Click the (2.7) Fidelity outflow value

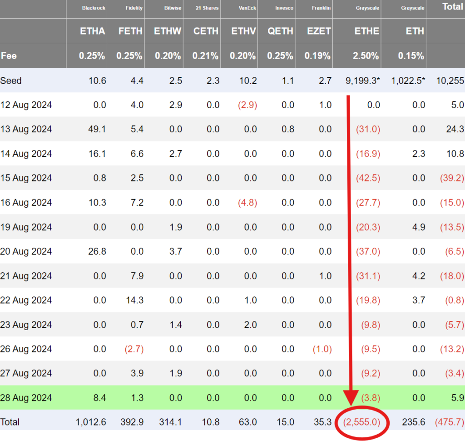click(134, 349)
